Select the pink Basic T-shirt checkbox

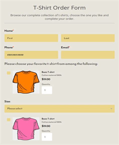tap(9, 120)
